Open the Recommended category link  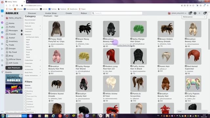[x=30, y=20]
